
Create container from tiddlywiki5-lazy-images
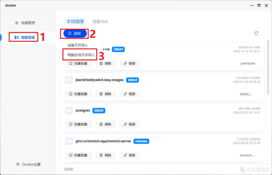coord(78,94)
